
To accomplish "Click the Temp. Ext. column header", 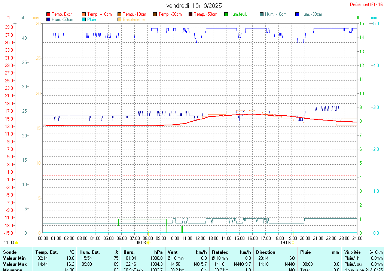I will pyautogui.click(x=47, y=252).
